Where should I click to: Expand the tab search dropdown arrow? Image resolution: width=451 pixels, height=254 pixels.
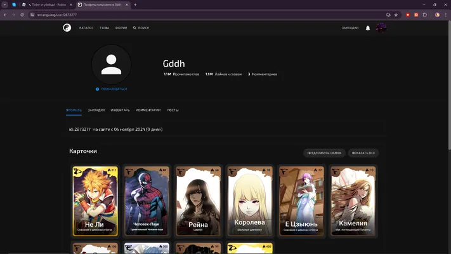coord(4,4)
